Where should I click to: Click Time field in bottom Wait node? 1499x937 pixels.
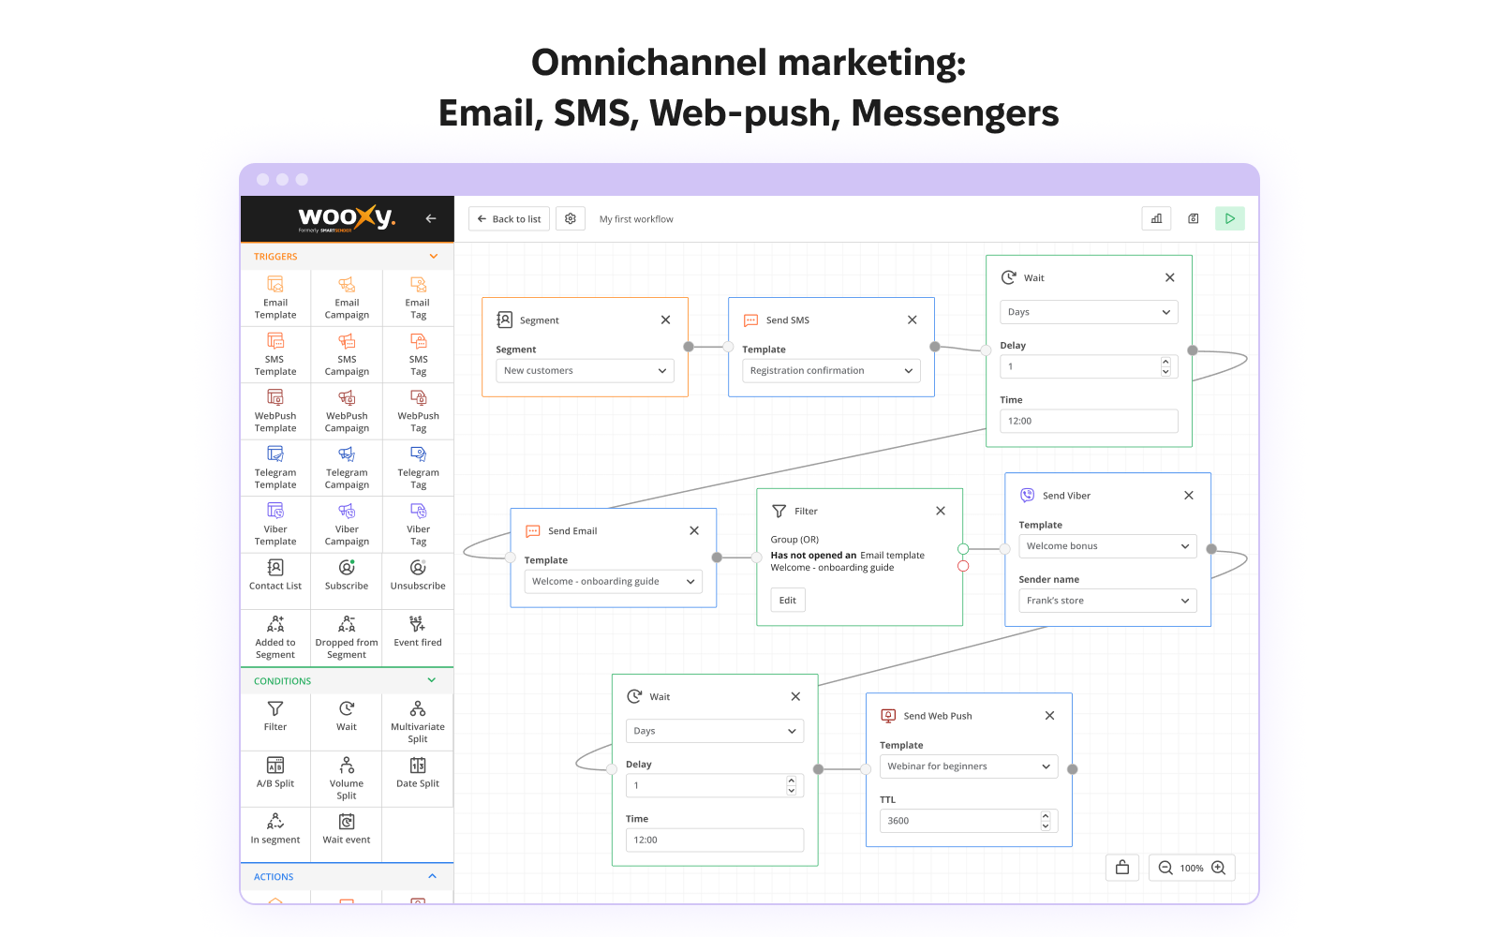point(715,840)
